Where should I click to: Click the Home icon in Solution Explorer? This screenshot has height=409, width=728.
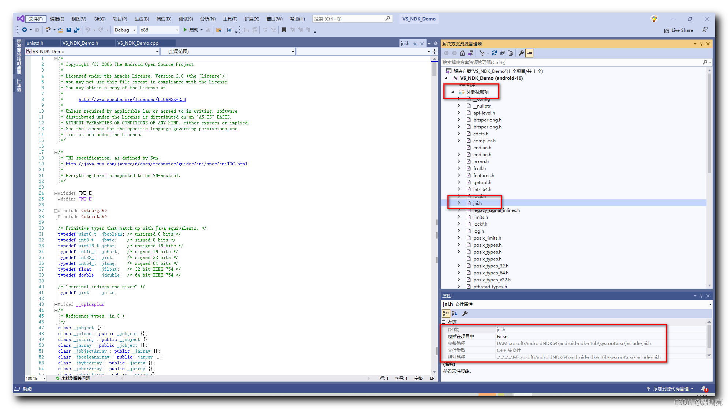click(x=462, y=53)
